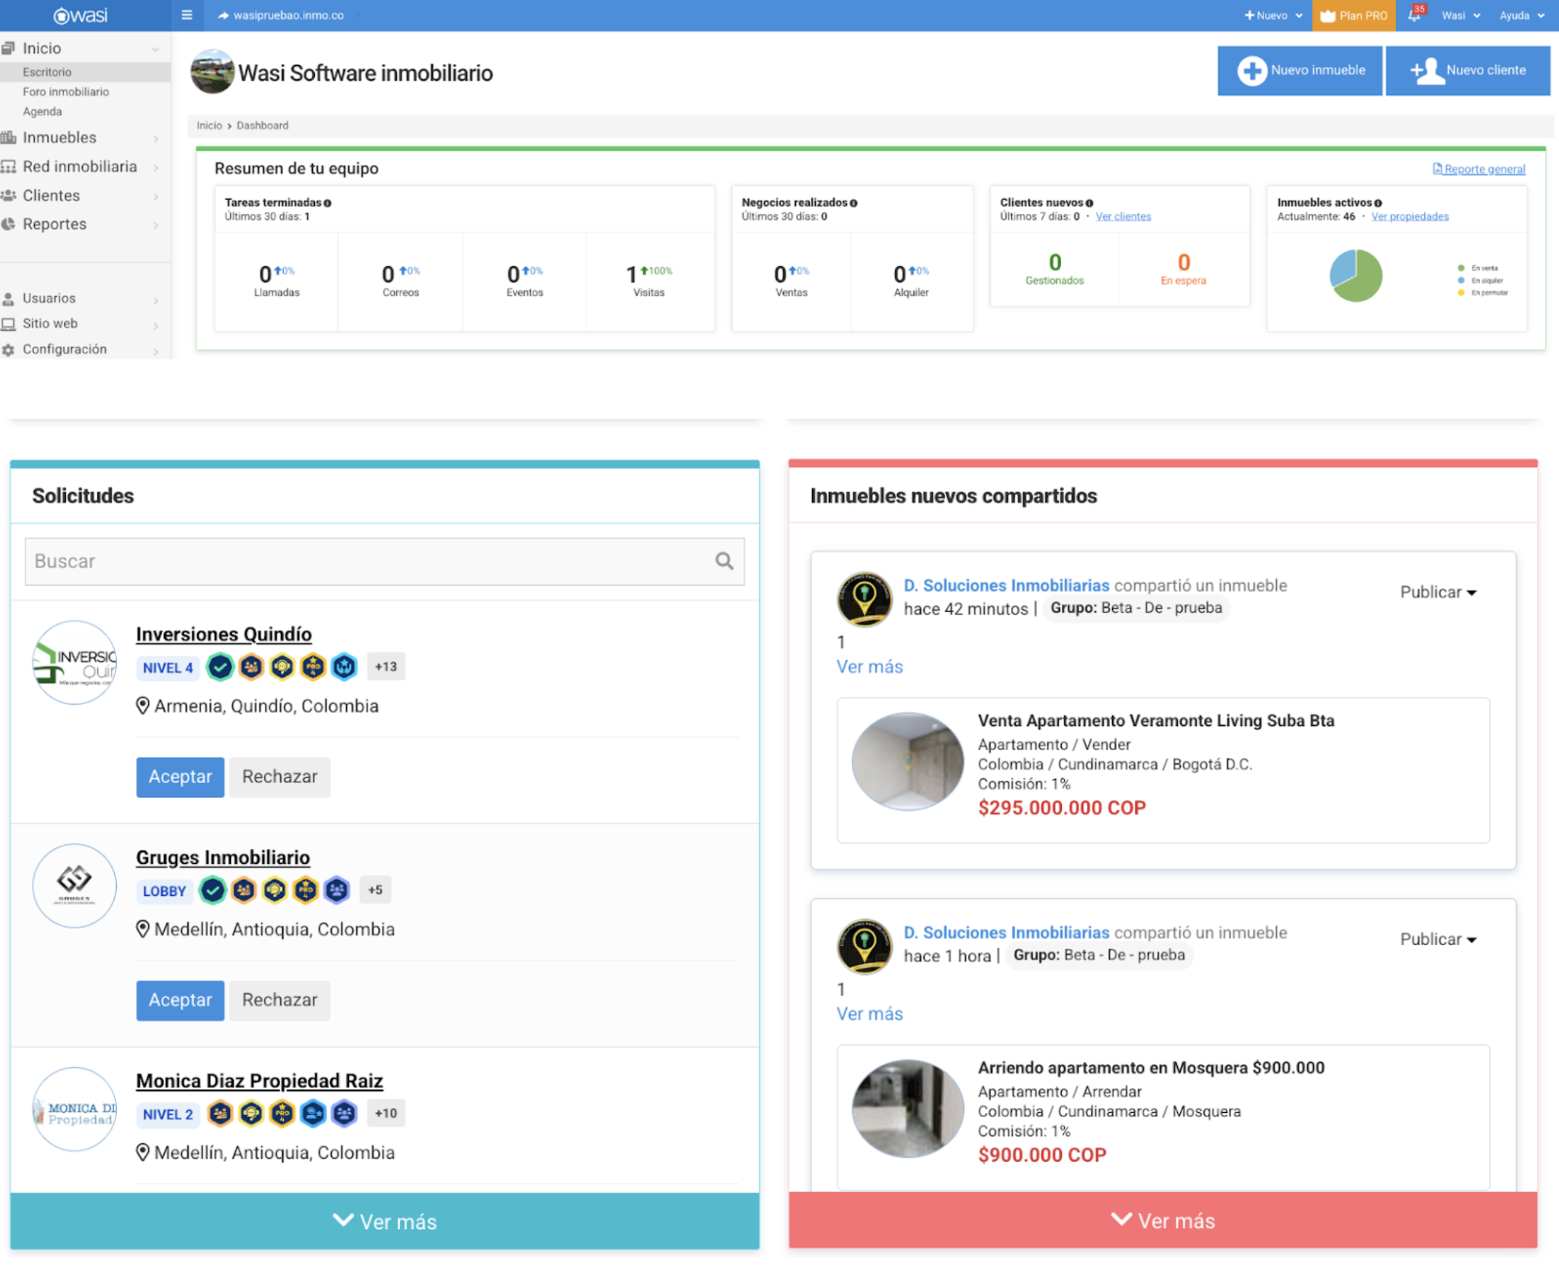1559x1266 pixels.
Task: Click the Wasi Software inmobiliario profile logo
Action: click(x=212, y=71)
